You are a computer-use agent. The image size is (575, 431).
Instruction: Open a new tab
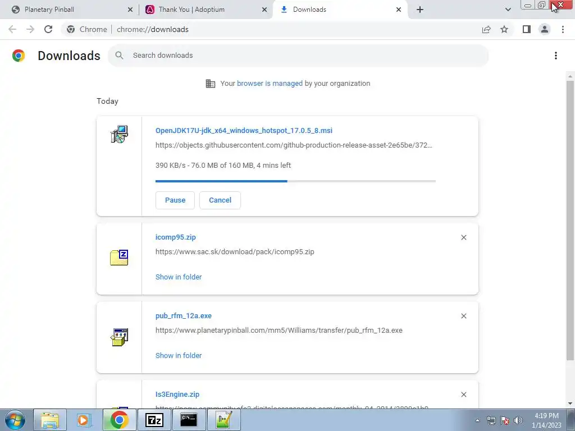pyautogui.click(x=420, y=10)
